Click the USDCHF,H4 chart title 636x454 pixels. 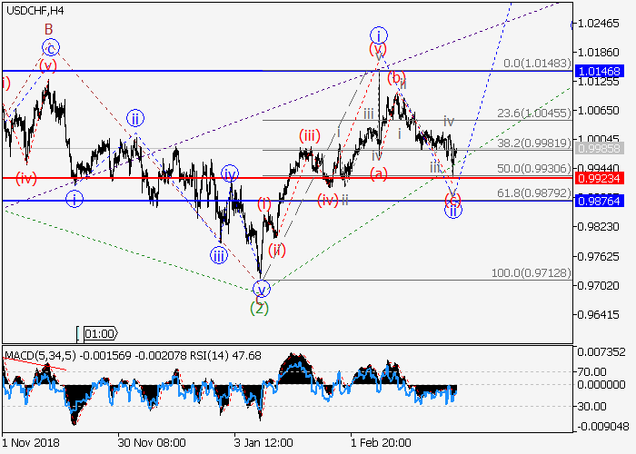34,10
